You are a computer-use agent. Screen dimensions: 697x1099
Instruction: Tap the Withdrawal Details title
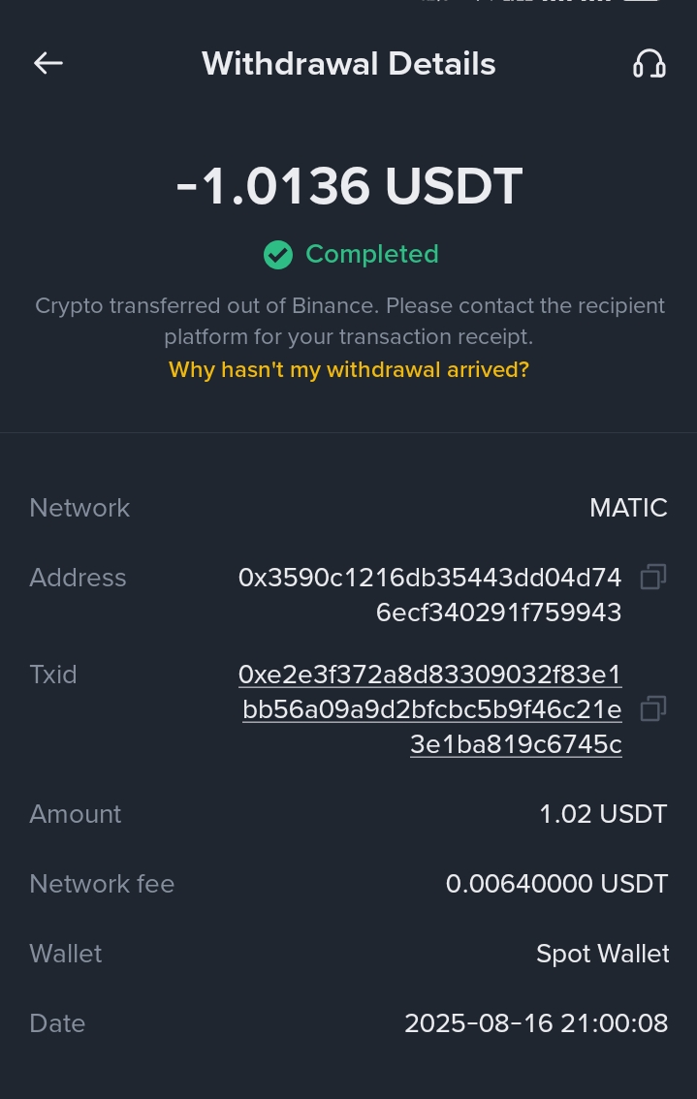pyautogui.click(x=348, y=64)
